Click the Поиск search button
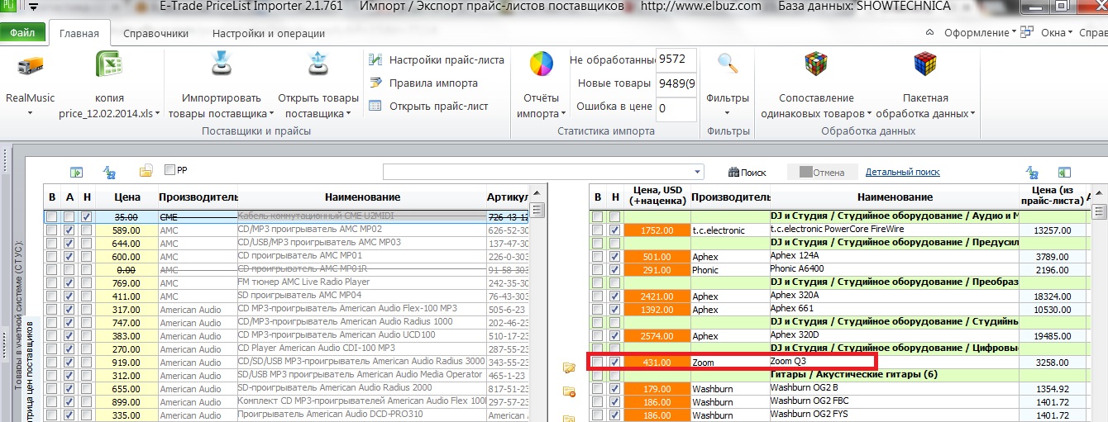Screen dimensions: 1108x422 pos(747,173)
